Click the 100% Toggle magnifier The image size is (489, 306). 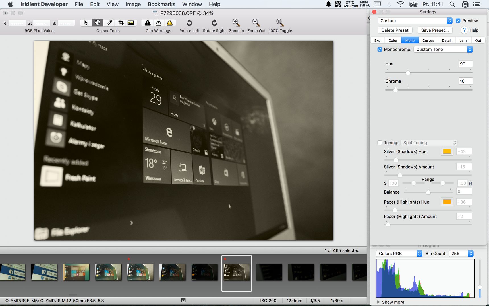[280, 23]
